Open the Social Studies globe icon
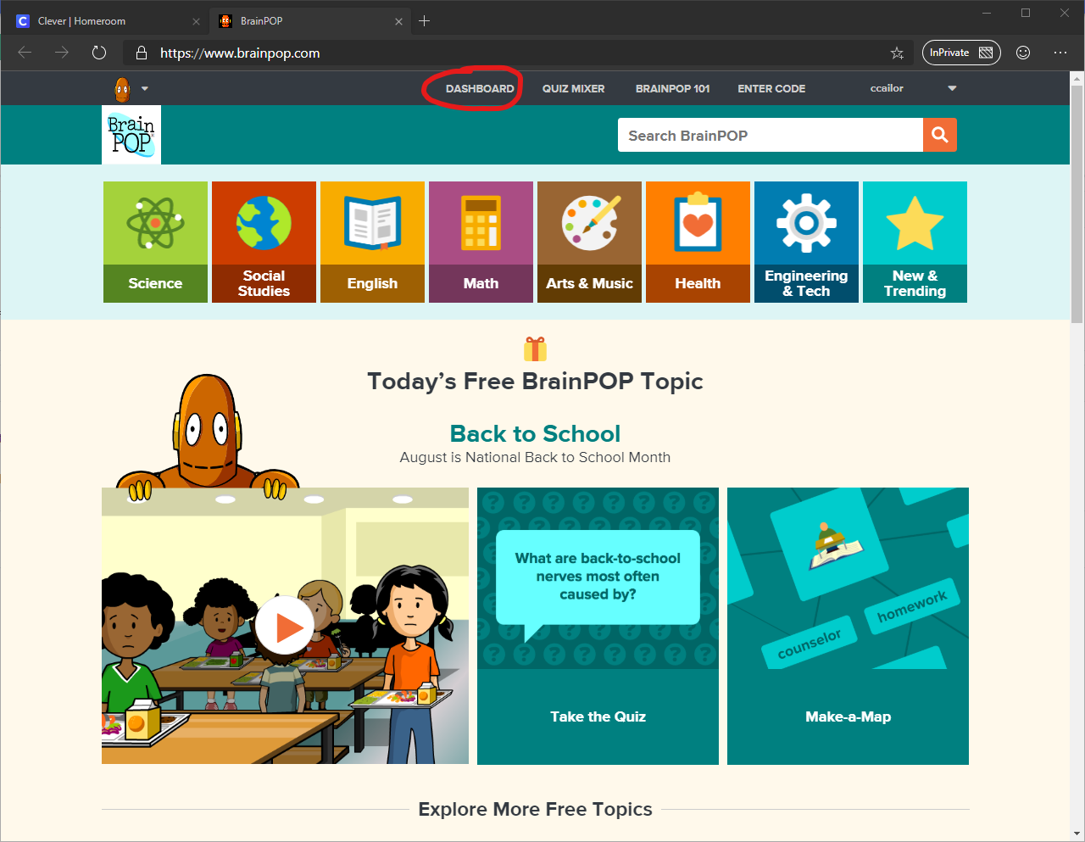Viewport: 1085px width, 842px height. [x=264, y=222]
